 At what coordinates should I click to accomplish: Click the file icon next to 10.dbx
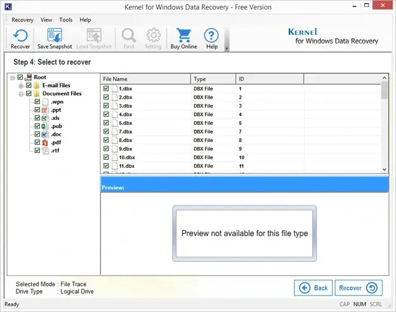(115, 157)
